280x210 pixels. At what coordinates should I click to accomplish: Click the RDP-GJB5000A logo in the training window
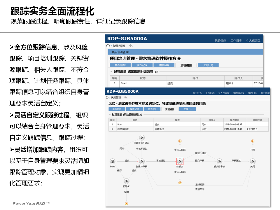(127, 38)
